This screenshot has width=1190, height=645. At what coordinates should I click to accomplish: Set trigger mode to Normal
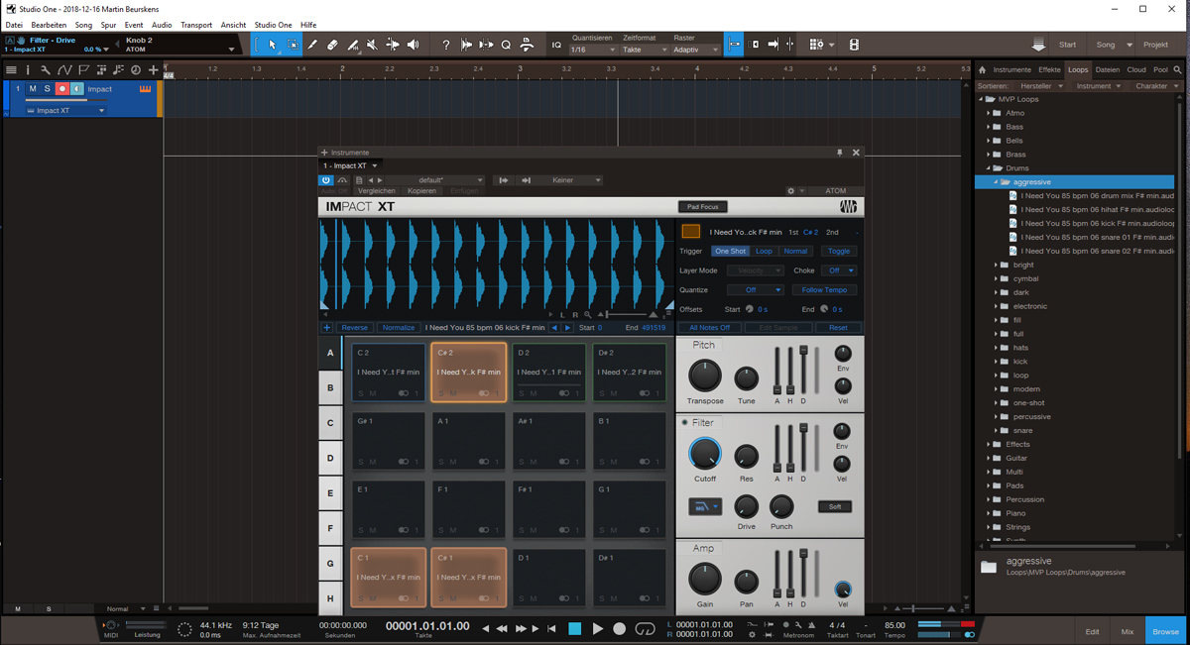(795, 251)
